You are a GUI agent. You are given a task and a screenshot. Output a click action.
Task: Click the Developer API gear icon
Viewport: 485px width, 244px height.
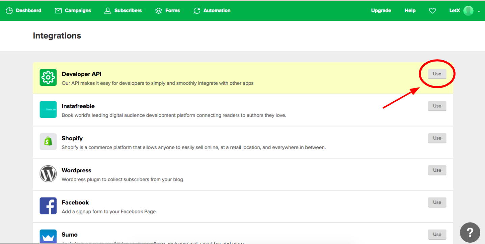coord(48,77)
